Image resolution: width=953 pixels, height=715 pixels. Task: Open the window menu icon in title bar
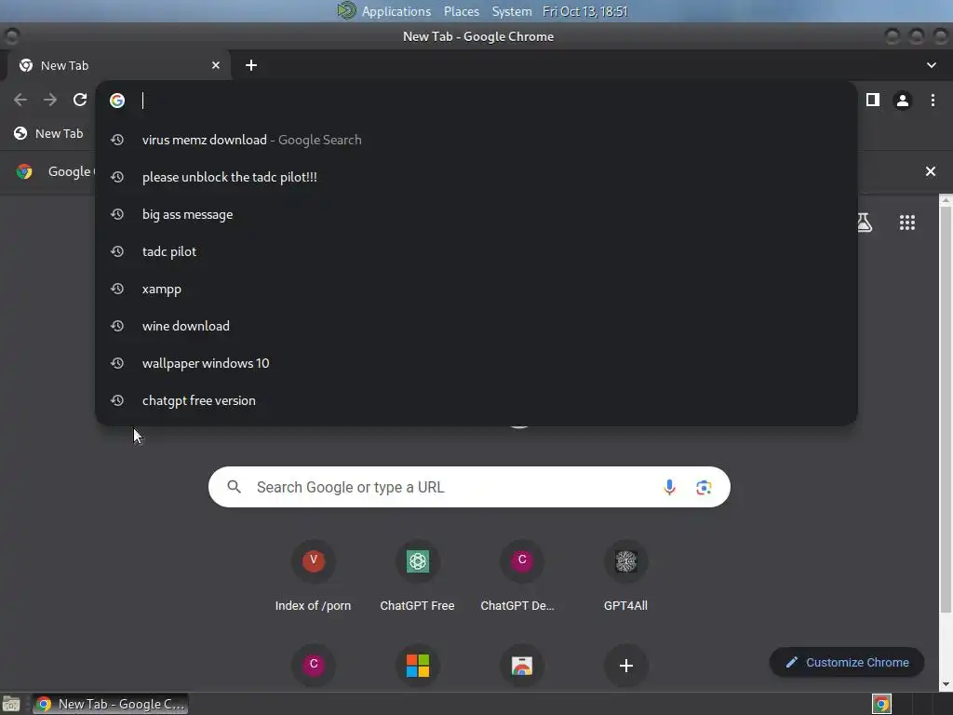(x=11, y=36)
